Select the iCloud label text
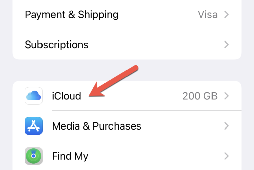Screen dimensions: 254x170 (66, 96)
